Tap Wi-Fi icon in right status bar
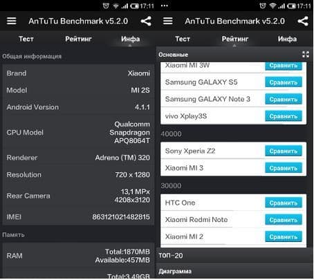The width and height of the screenshot is (314, 280). pos(273,6)
